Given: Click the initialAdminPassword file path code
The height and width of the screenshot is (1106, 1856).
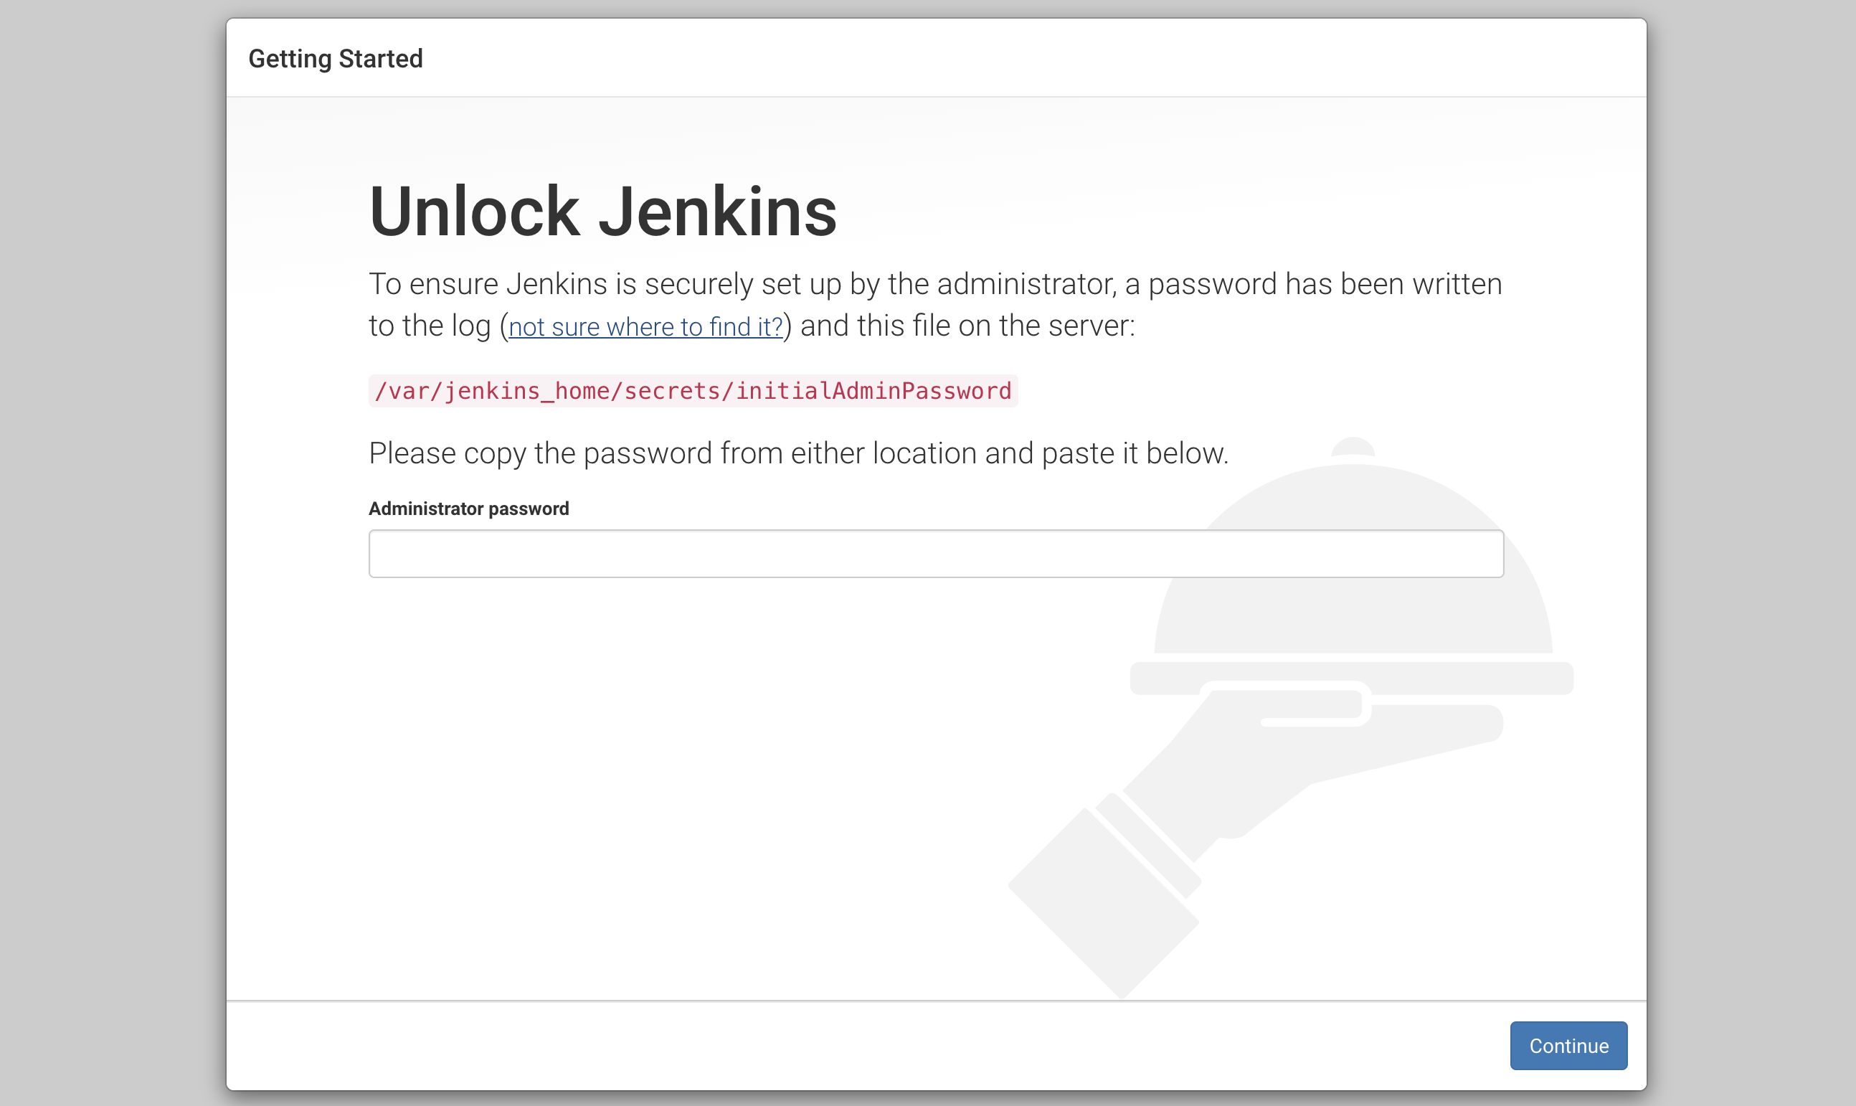Looking at the screenshot, I should pos(692,392).
